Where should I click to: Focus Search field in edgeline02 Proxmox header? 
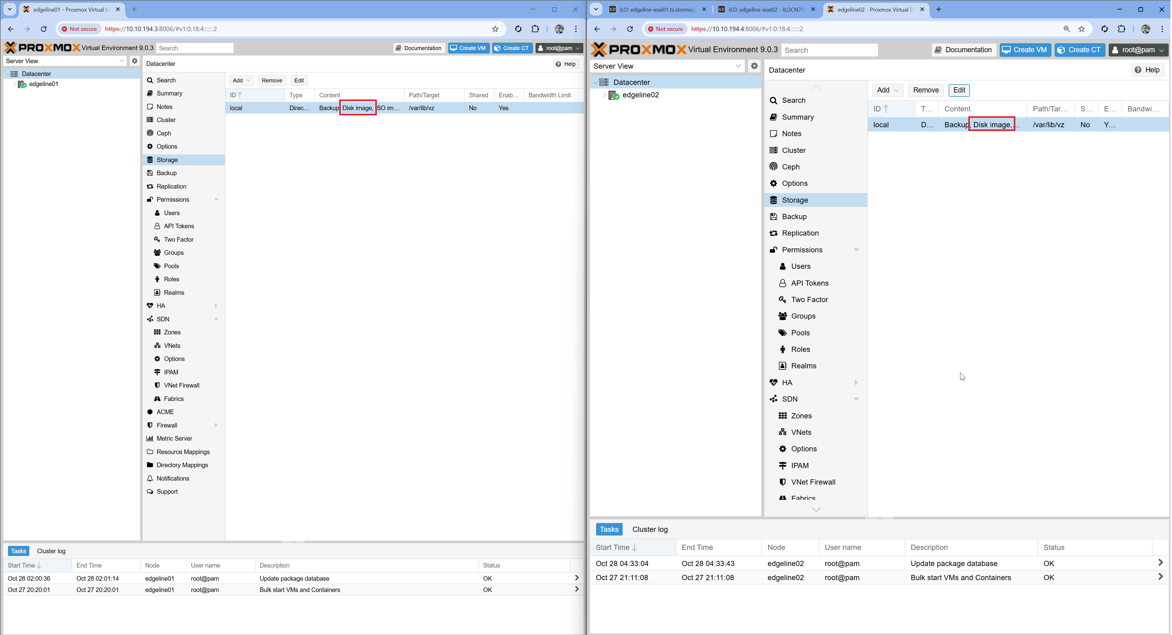[829, 50]
